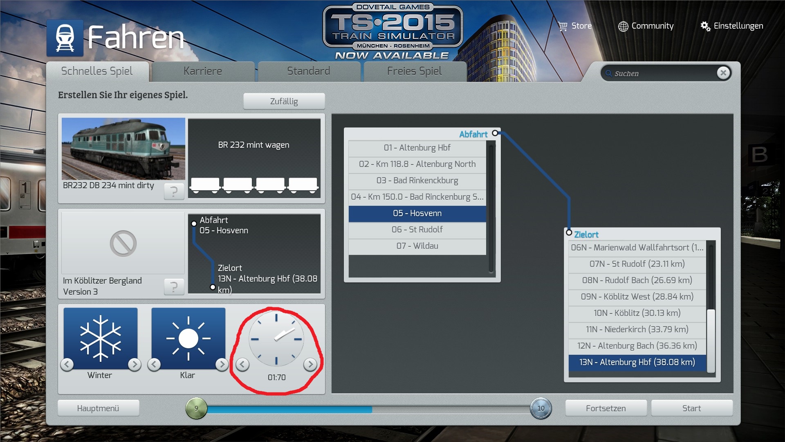The height and width of the screenshot is (442, 785).
Task: Switch to next season arrow
Action: [x=134, y=364]
